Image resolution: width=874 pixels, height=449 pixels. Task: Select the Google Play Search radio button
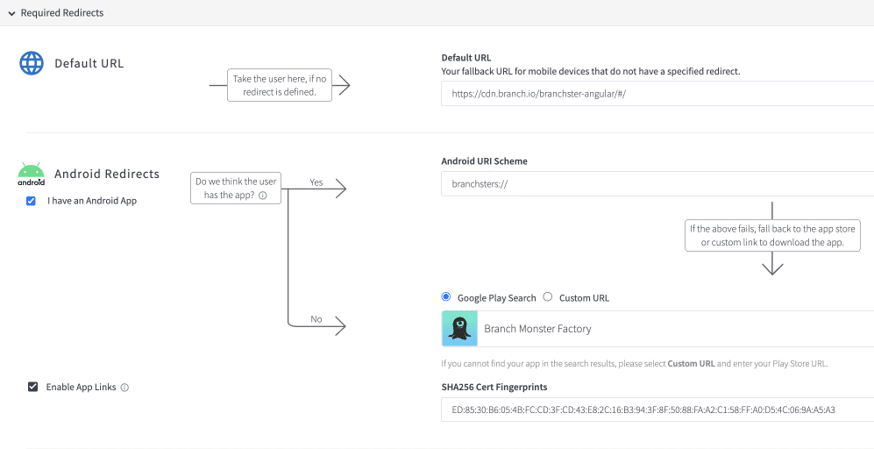[x=447, y=297]
